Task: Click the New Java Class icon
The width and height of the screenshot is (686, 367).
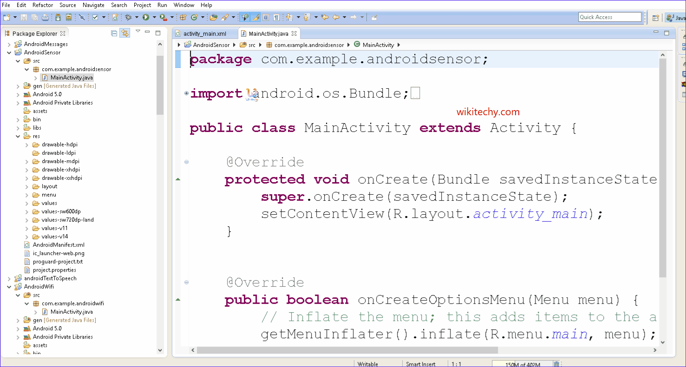Action: (194, 17)
